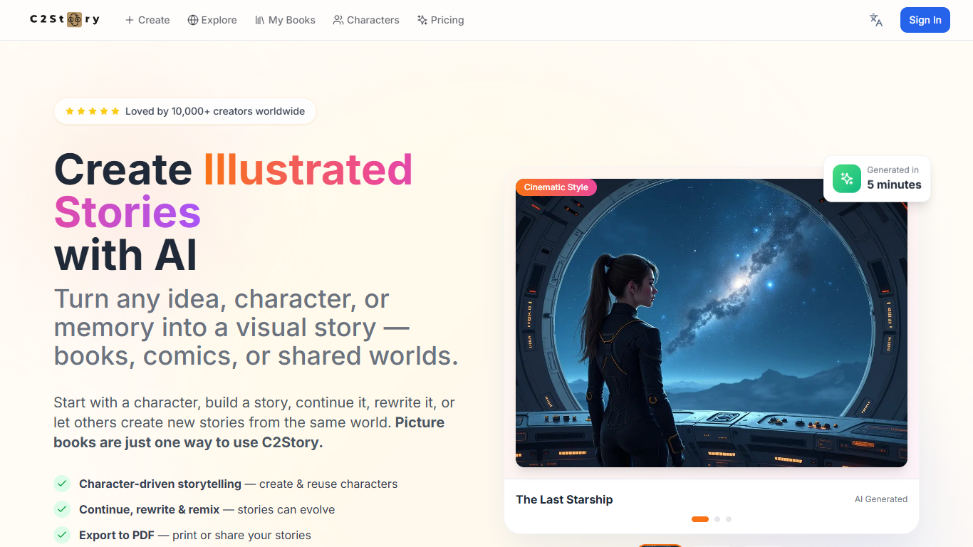Click the Cinematic Style badge

pos(556,187)
